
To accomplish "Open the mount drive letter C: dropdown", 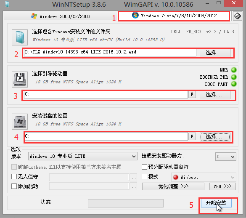I will point(225,157).
